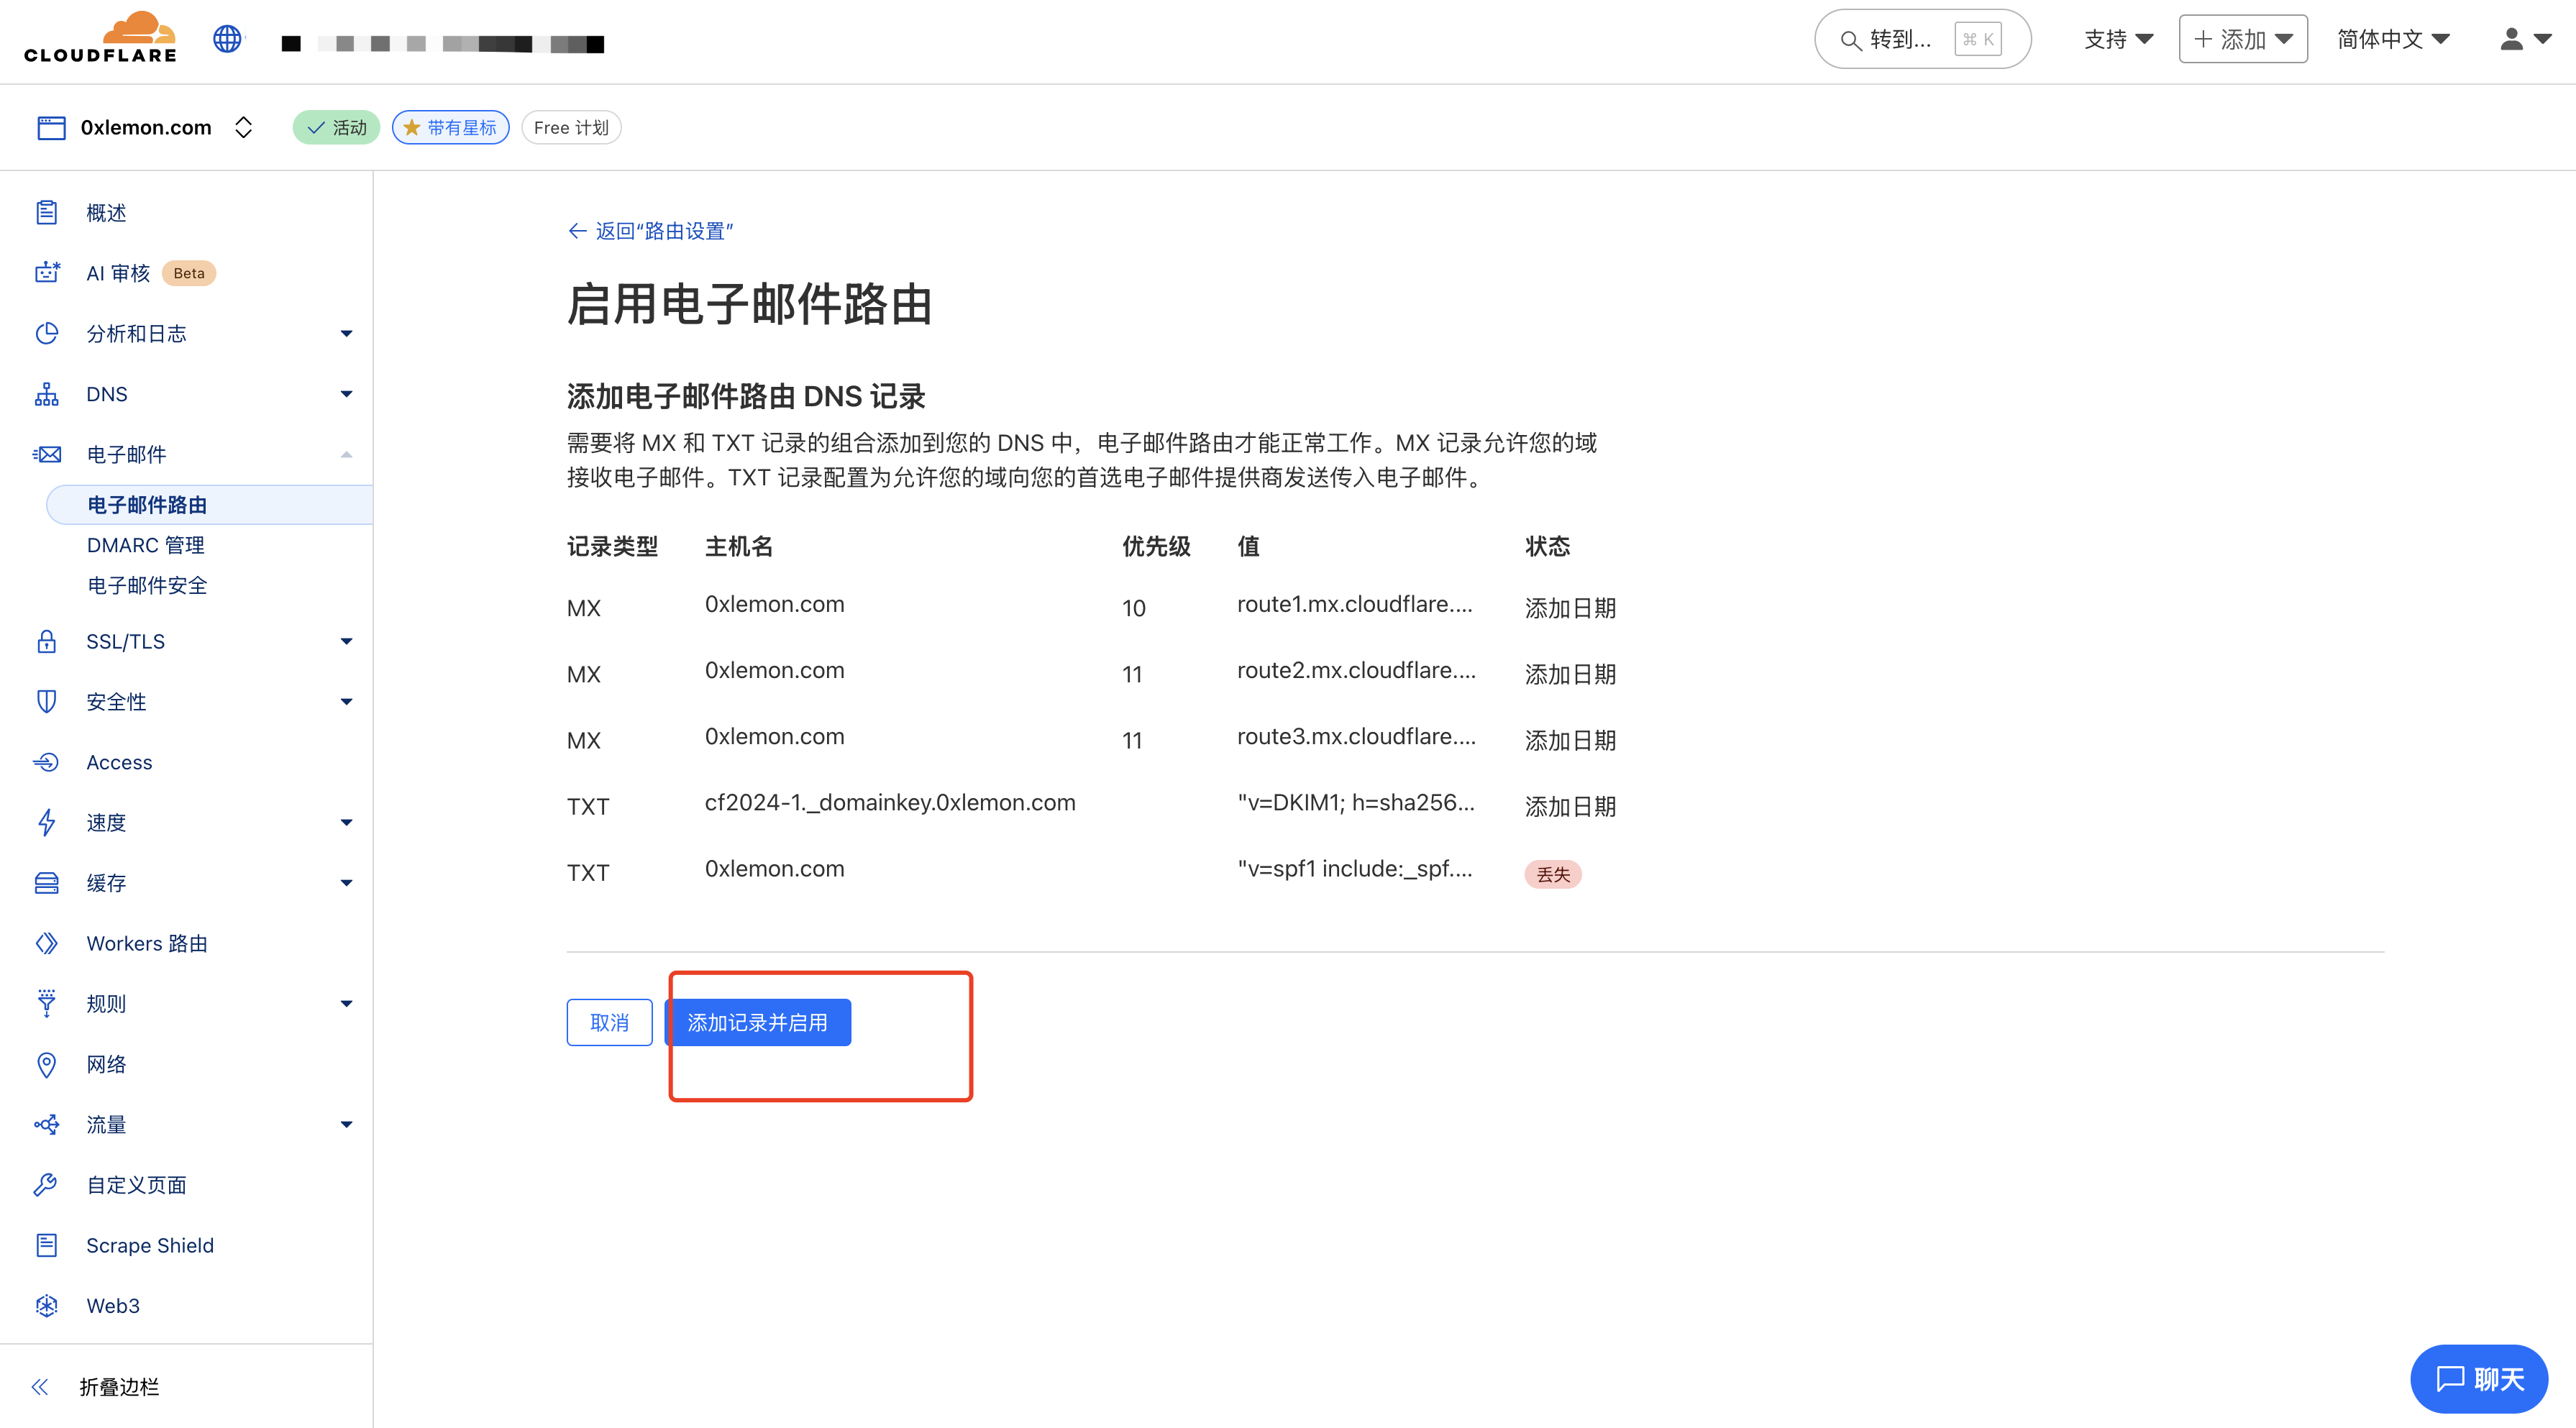Open the globe icon in the header
Screen dimensions: 2576x1428
click(227, 39)
